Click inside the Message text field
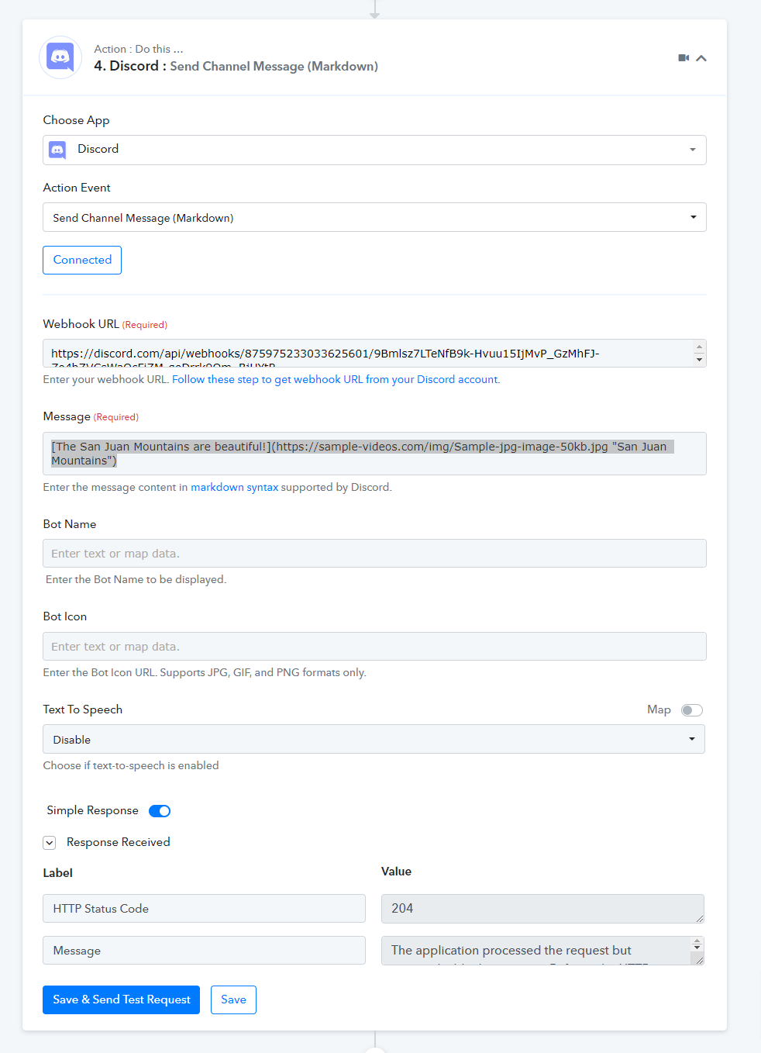 [x=374, y=454]
